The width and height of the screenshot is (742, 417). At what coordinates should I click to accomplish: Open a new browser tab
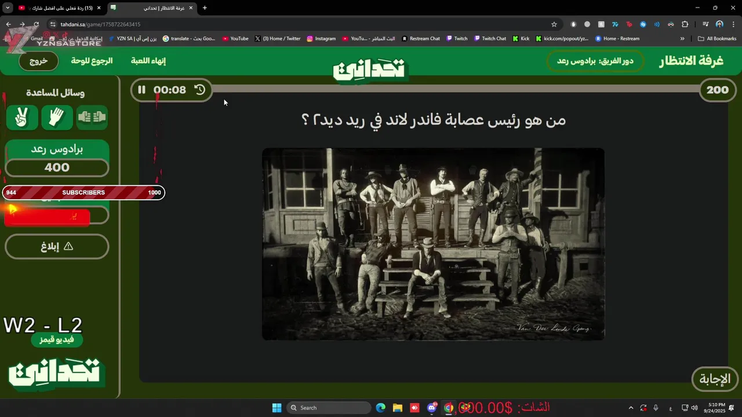click(205, 8)
